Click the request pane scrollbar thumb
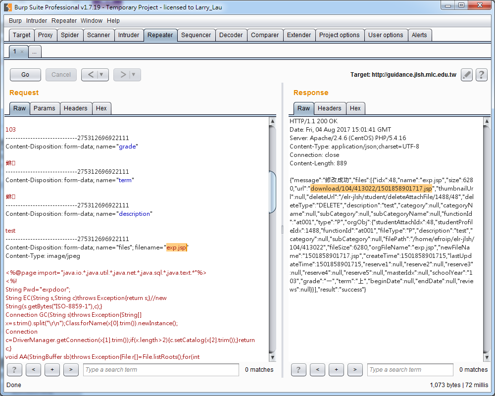The image size is (495, 396). click(x=272, y=192)
